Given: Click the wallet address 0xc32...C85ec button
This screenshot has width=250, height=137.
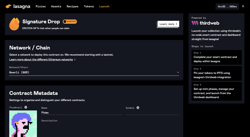Looking at the screenshot, I should coord(227,7).
